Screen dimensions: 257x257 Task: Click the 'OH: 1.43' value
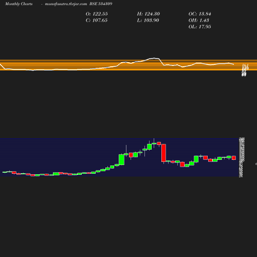click(199, 21)
